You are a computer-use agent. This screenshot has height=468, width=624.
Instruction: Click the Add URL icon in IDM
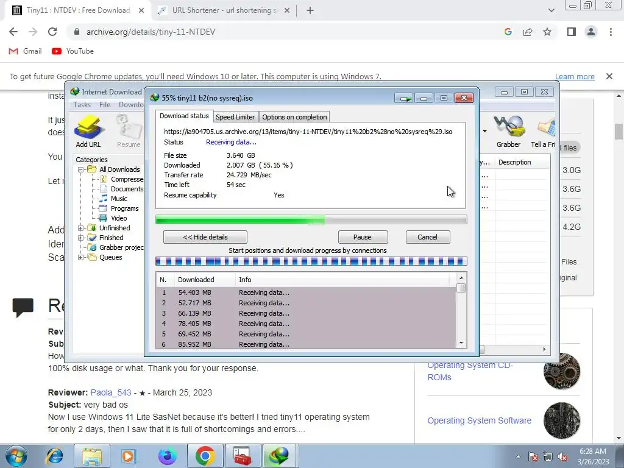click(x=88, y=132)
